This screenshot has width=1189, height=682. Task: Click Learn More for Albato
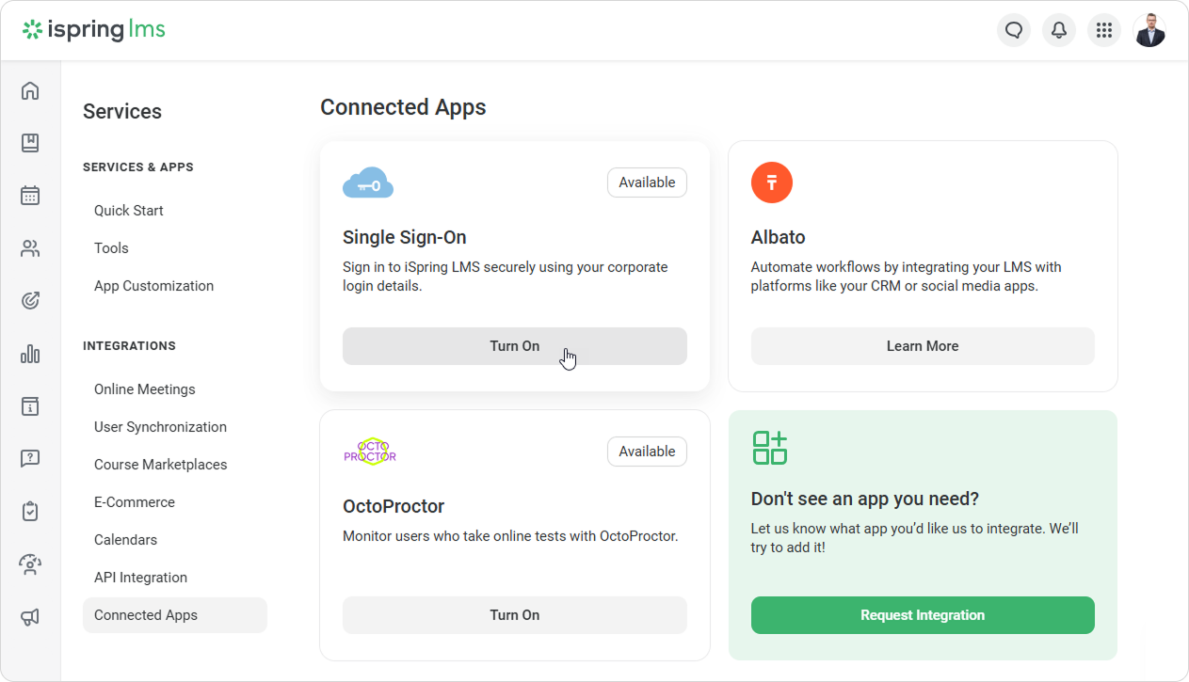point(922,346)
